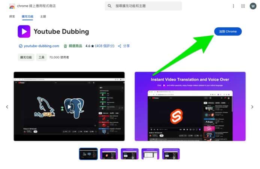Select the 擴充功能 tab

pyautogui.click(x=27, y=16)
